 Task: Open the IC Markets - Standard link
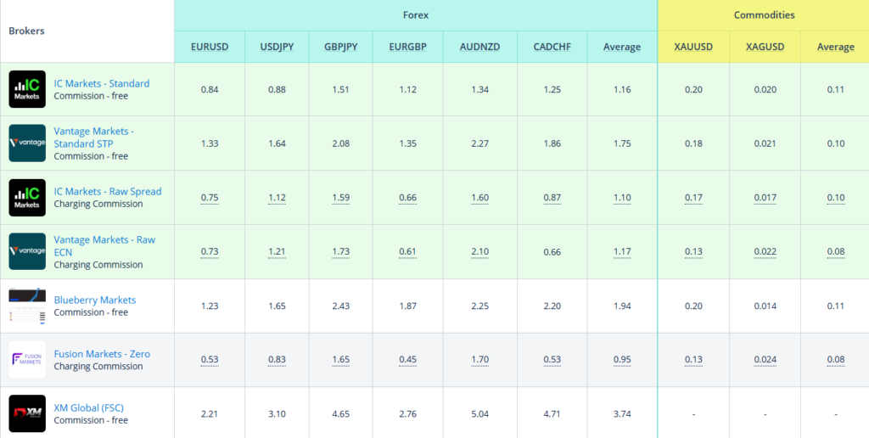coord(102,83)
